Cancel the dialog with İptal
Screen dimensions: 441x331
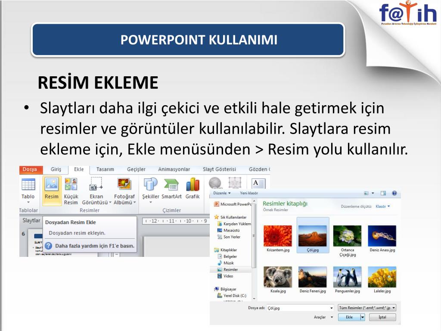(x=382, y=317)
